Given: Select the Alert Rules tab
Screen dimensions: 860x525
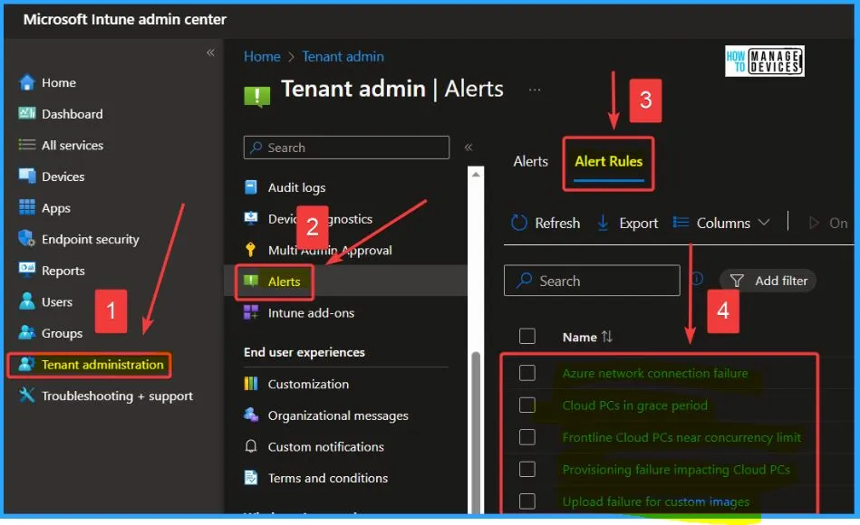Looking at the screenshot, I should pyautogui.click(x=608, y=161).
